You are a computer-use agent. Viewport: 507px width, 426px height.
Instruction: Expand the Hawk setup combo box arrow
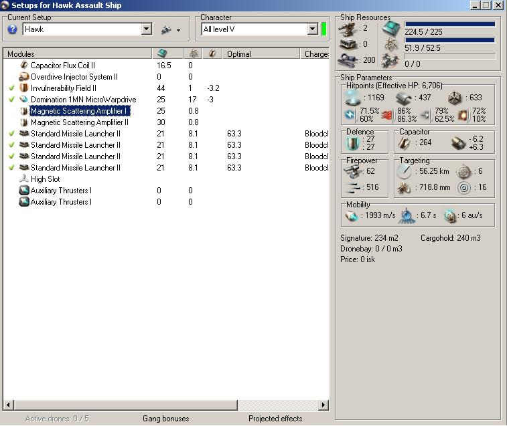click(x=146, y=29)
